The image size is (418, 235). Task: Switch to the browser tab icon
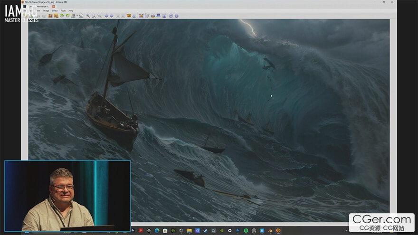point(25,6)
